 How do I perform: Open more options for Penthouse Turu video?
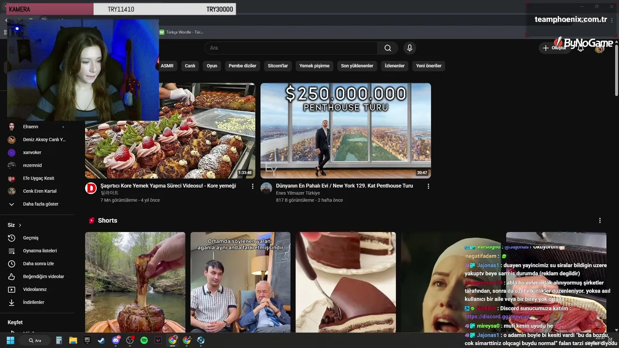pyautogui.click(x=428, y=186)
